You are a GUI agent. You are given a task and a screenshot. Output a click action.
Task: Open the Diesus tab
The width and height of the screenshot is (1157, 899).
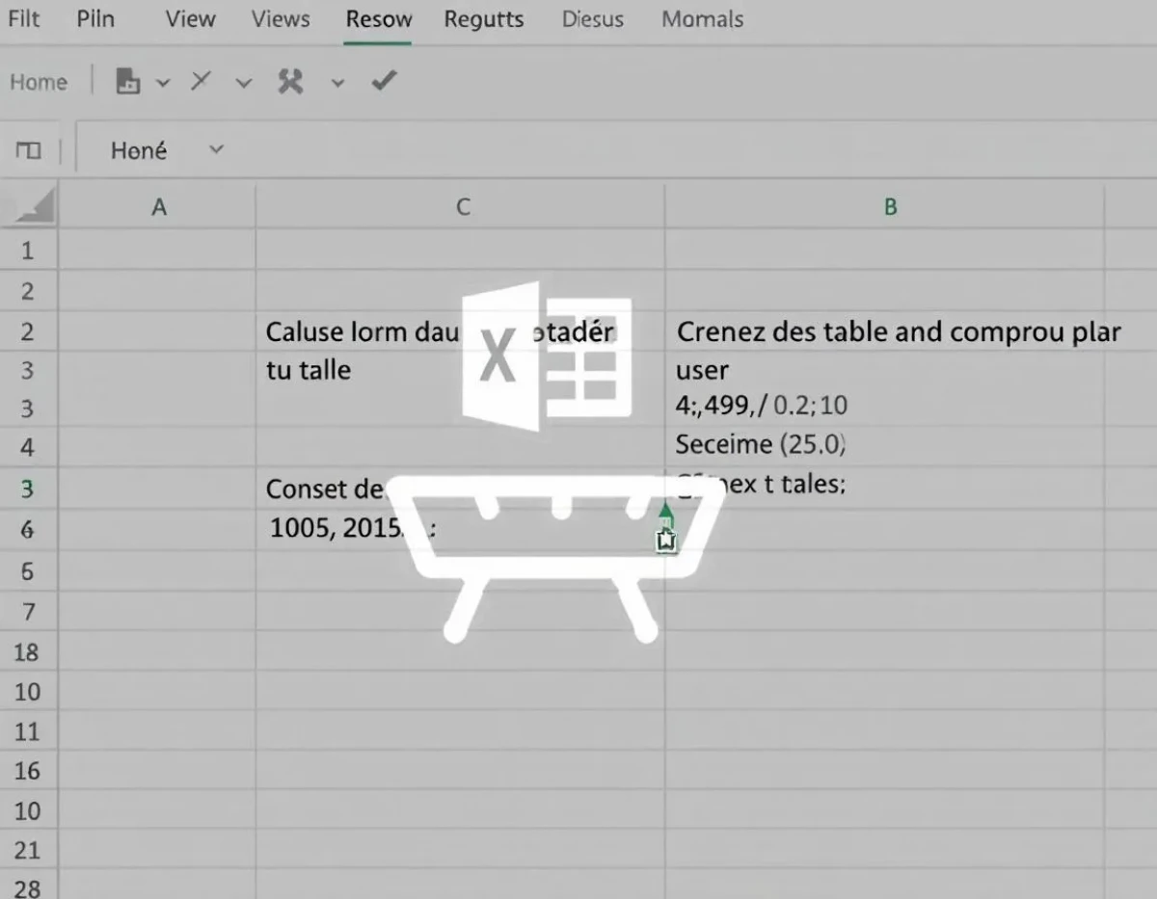pyautogui.click(x=594, y=19)
